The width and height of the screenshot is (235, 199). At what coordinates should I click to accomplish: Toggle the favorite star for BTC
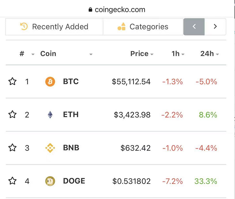(12, 82)
